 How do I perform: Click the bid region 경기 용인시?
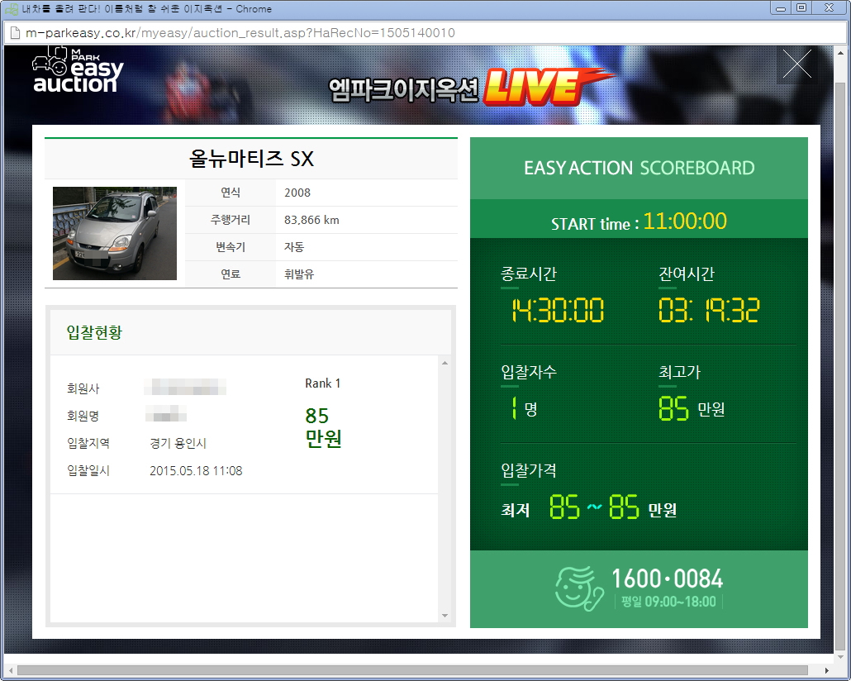pyautogui.click(x=178, y=443)
